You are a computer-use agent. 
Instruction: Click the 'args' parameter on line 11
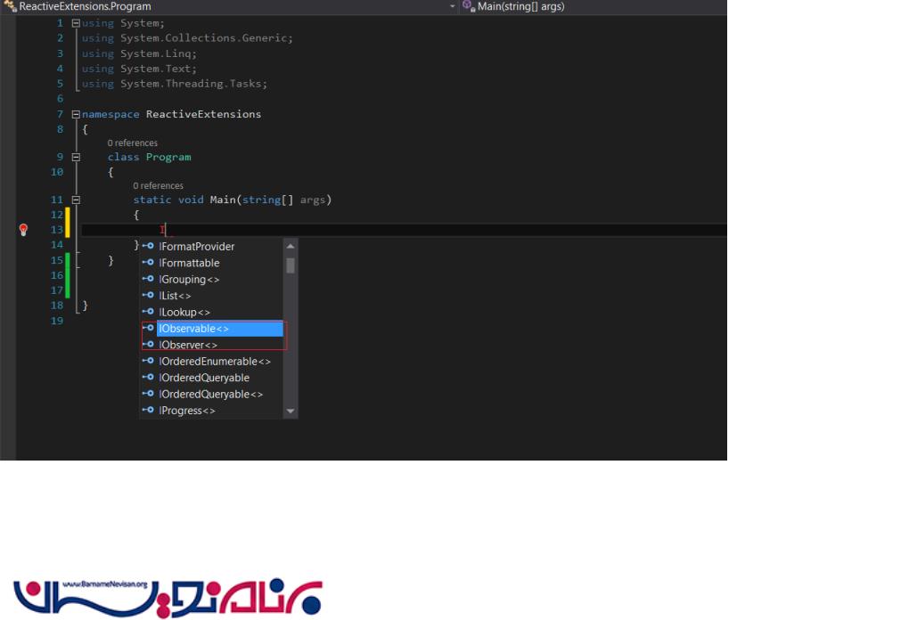pyautogui.click(x=313, y=200)
